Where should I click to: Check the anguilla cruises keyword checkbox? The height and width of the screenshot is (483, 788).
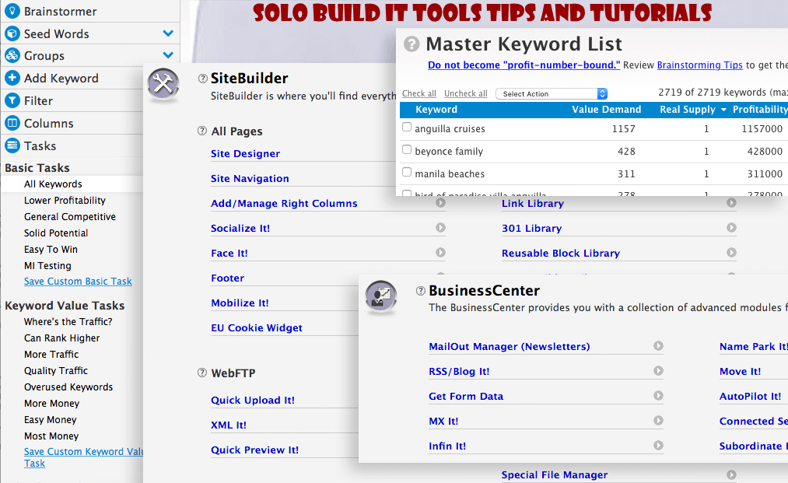(408, 128)
